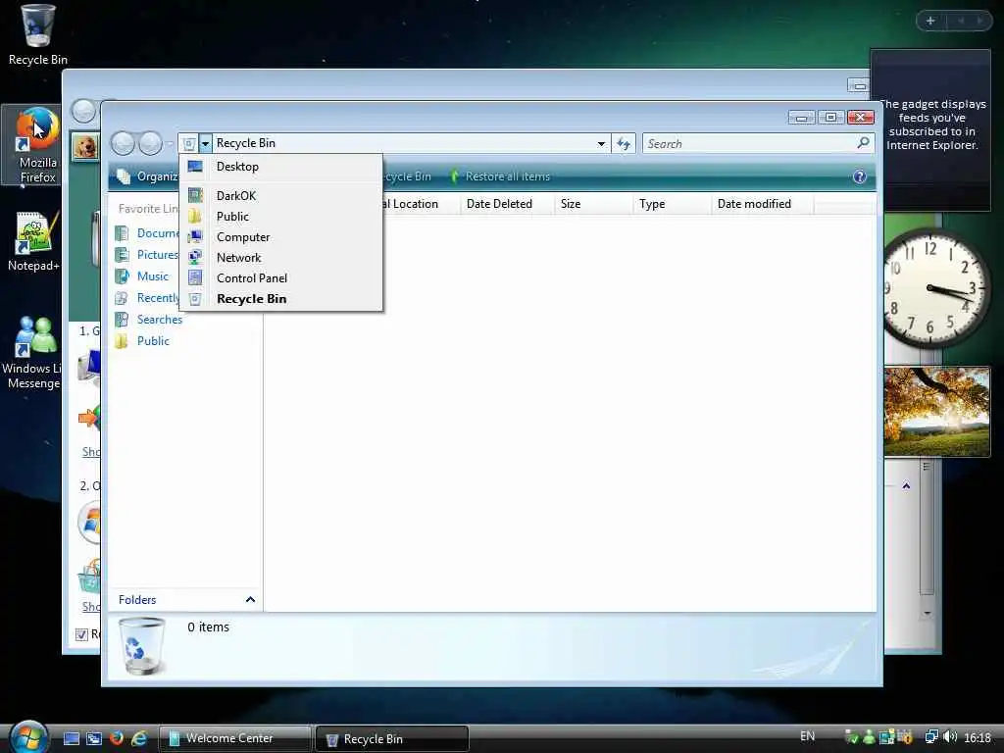
Task: Click the sidebar add gadget plus button
Action: click(930, 21)
